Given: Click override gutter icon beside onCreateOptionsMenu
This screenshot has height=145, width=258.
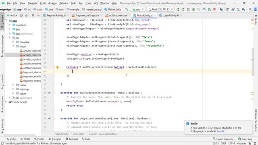Looking at the screenshot, I should point(49,93).
